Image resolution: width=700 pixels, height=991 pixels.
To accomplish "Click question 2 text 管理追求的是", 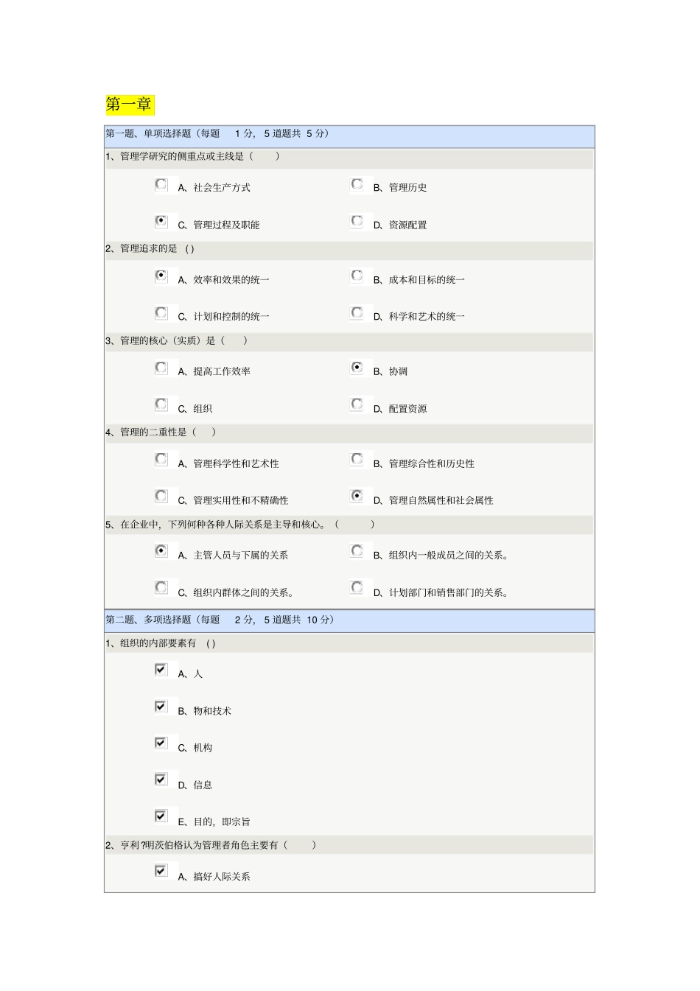I will point(150,249).
